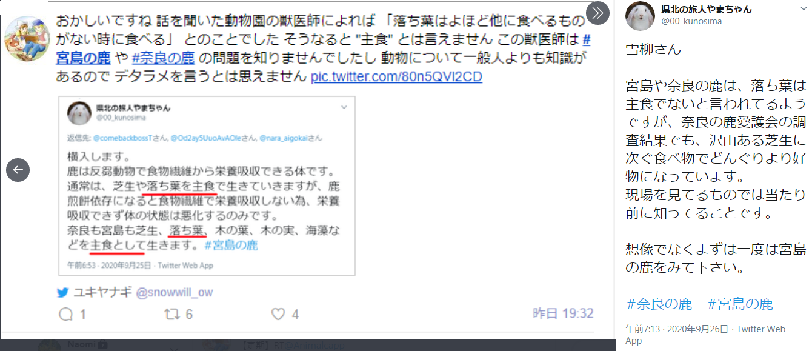This screenshot has width=812, height=351.
Task: Click the 昨日 19:32 timestamp
Action: tap(563, 313)
